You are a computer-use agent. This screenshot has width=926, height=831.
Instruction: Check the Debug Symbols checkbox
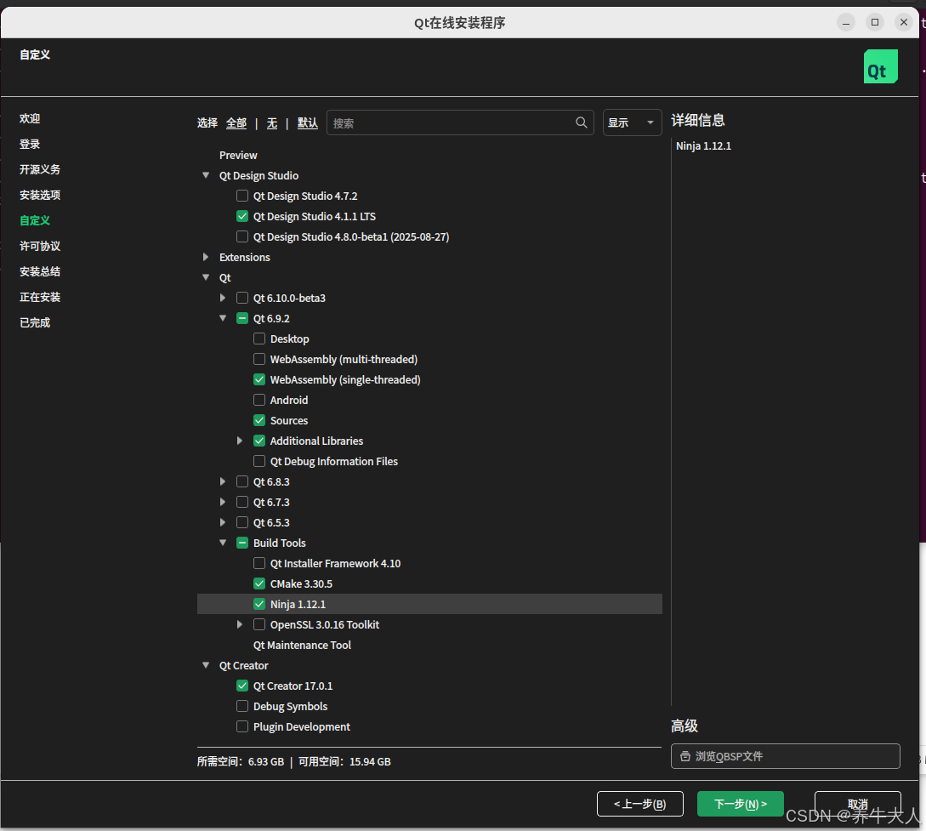coord(242,706)
